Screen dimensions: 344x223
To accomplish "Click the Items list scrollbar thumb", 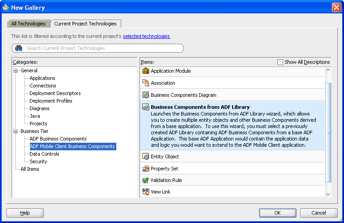I will (x=328, y=132).
